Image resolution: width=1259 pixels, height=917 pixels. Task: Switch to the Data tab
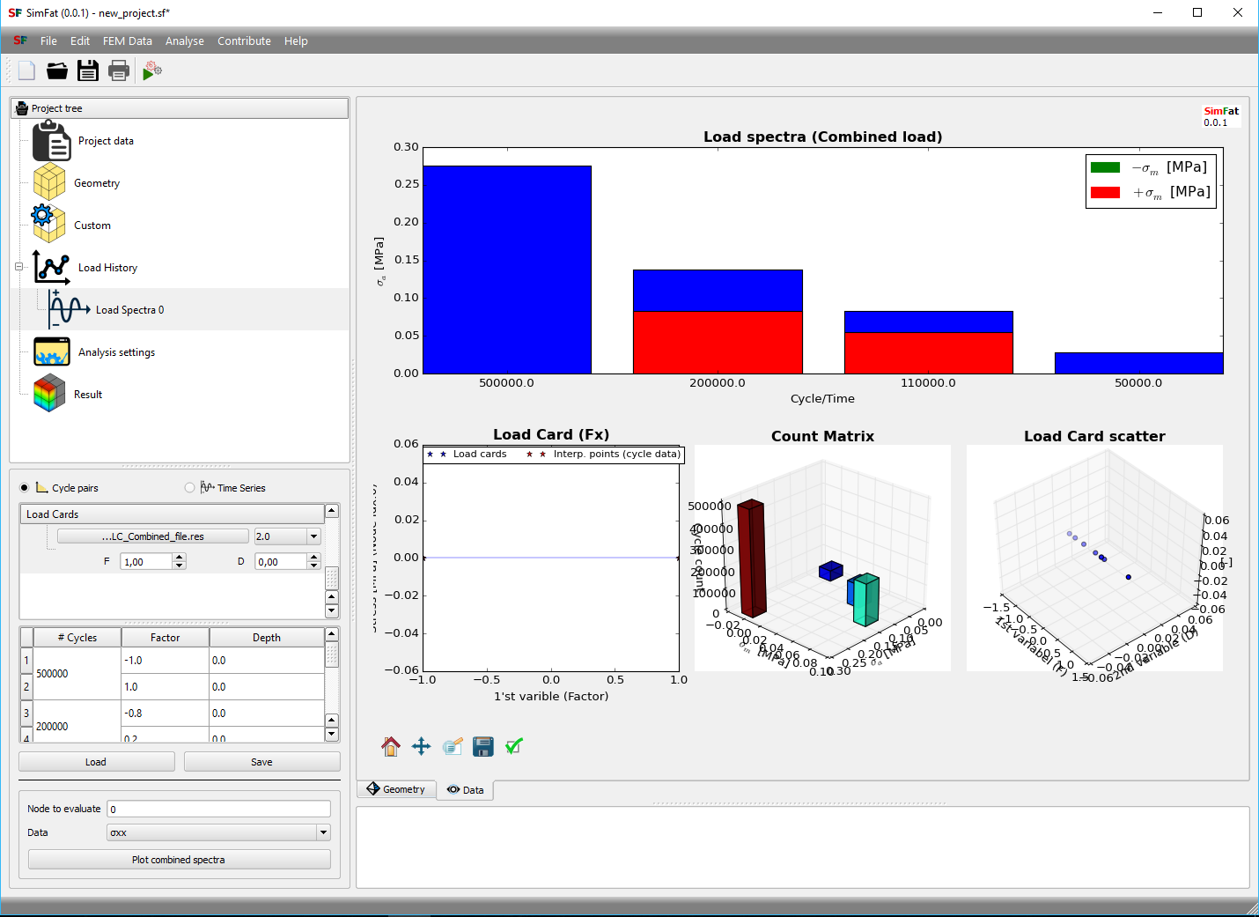[466, 790]
